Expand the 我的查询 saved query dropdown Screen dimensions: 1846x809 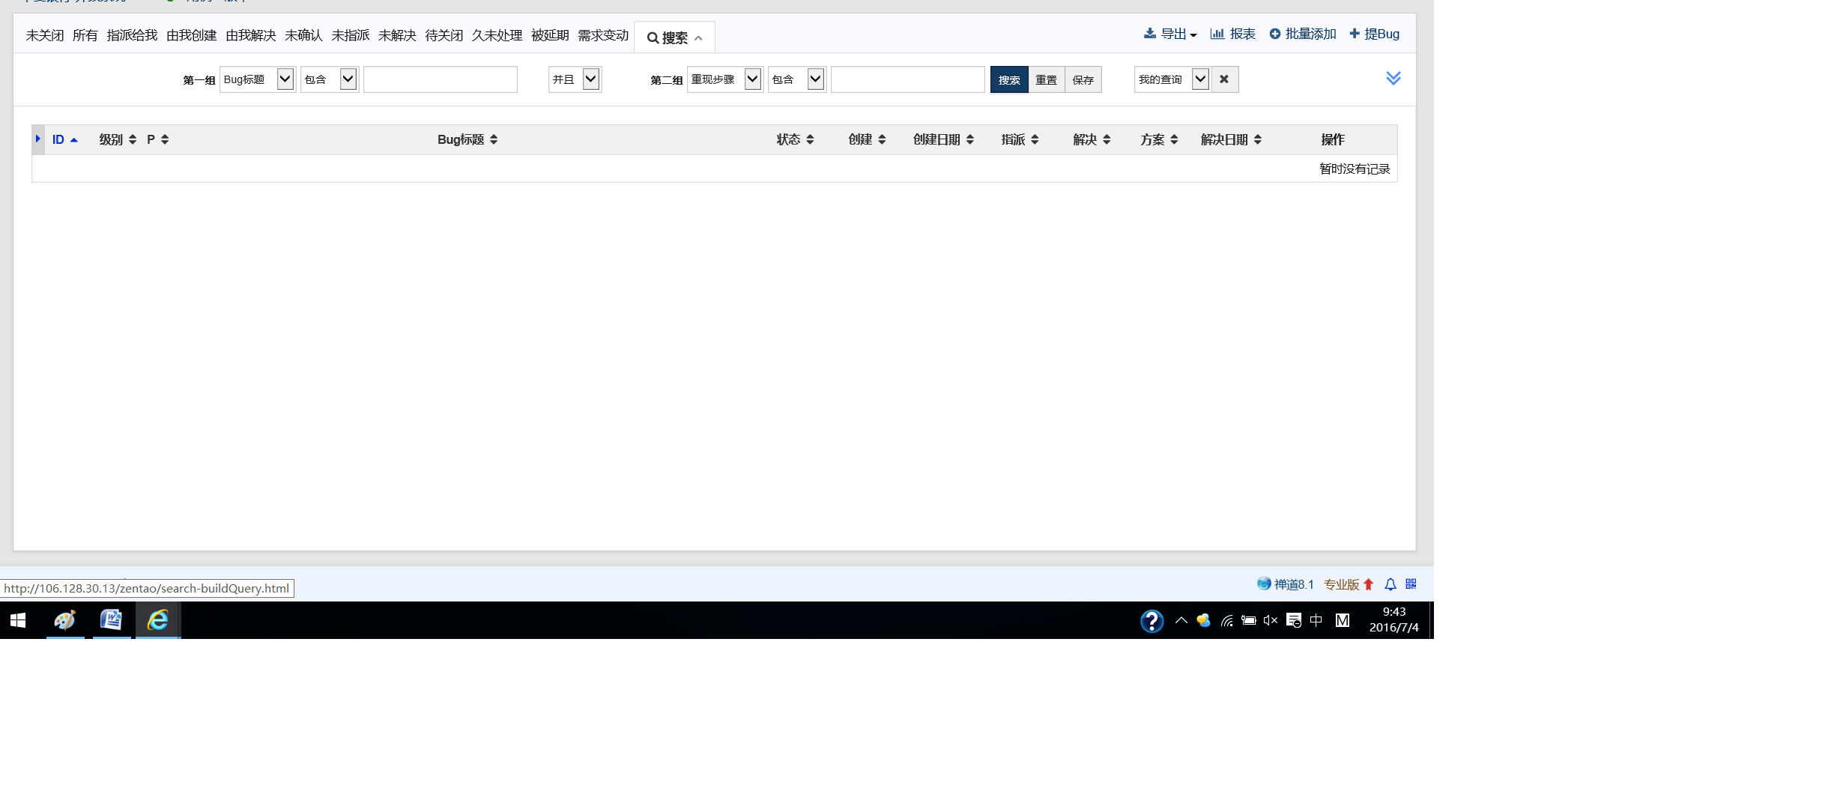pos(1171,79)
